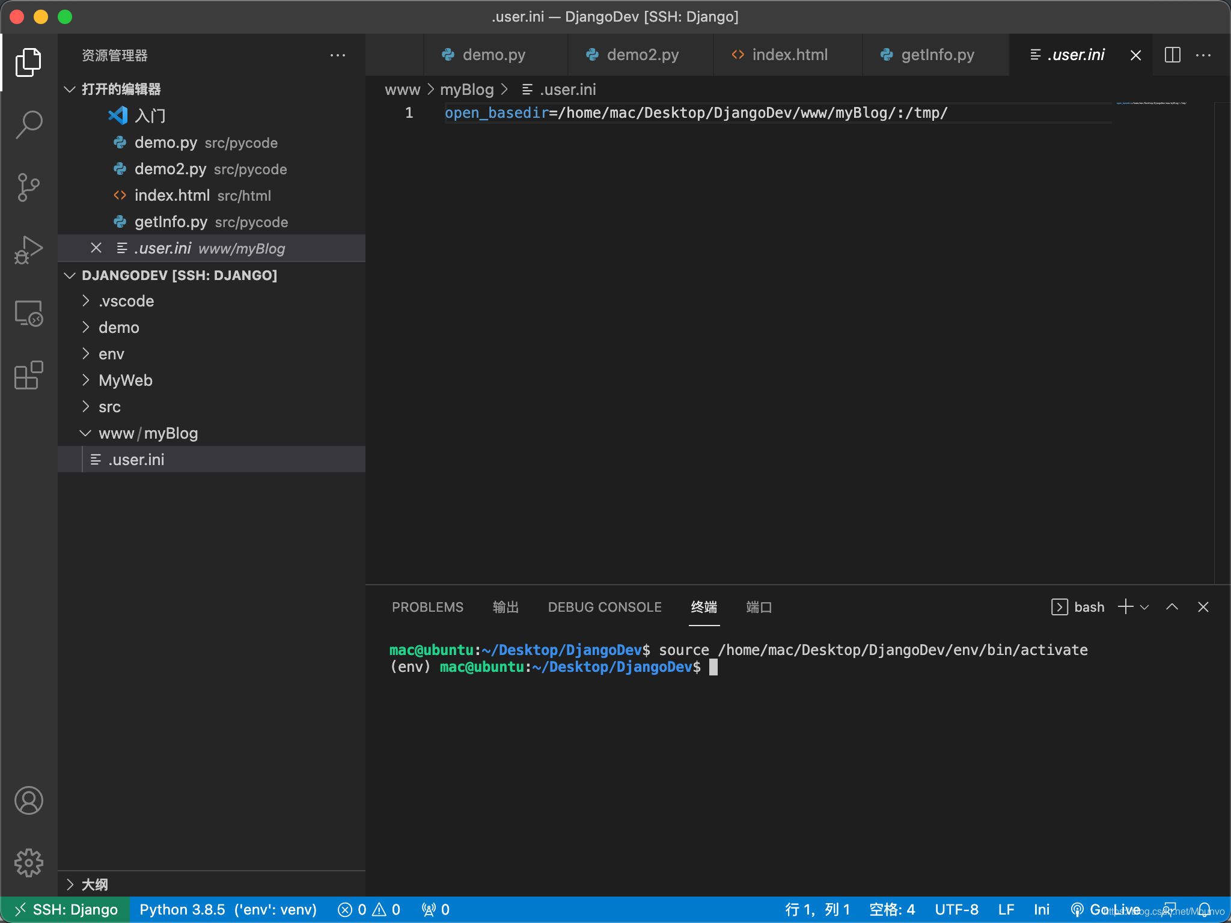Image resolution: width=1231 pixels, height=923 pixels.
Task: Expand the demo folder
Action: (x=212, y=327)
